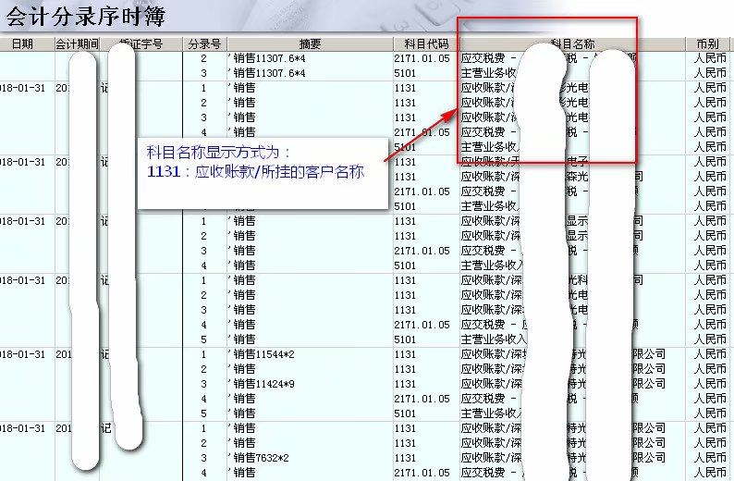Select the 销售11544*2 summary cell
The width and height of the screenshot is (734, 481).
point(263,354)
